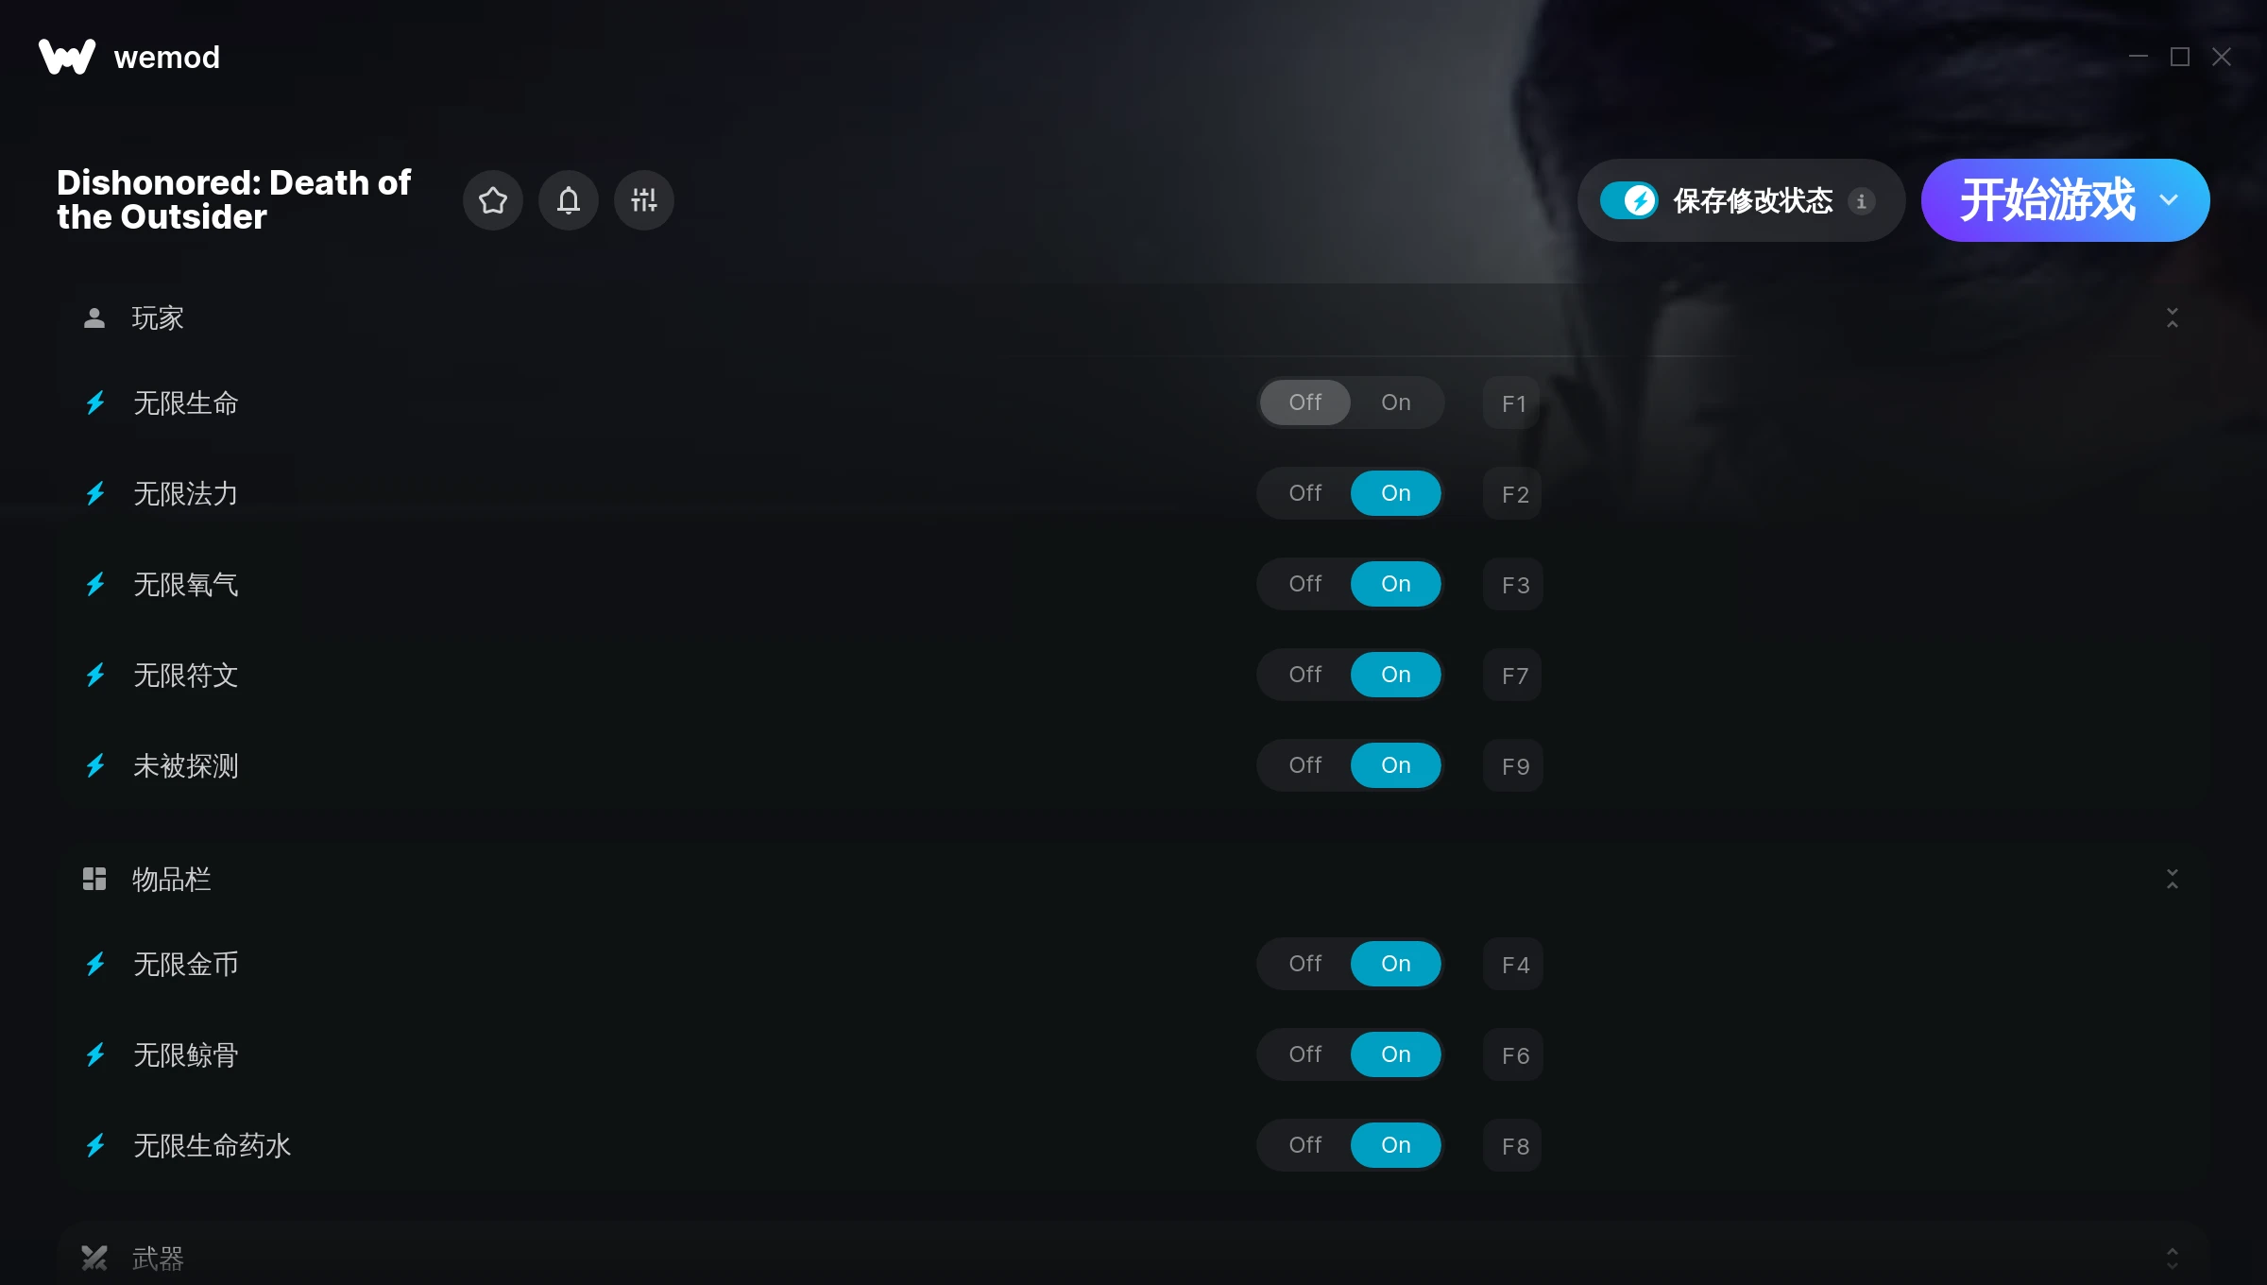Click the wemod logo icon
The height and width of the screenshot is (1285, 2267).
coord(67,57)
